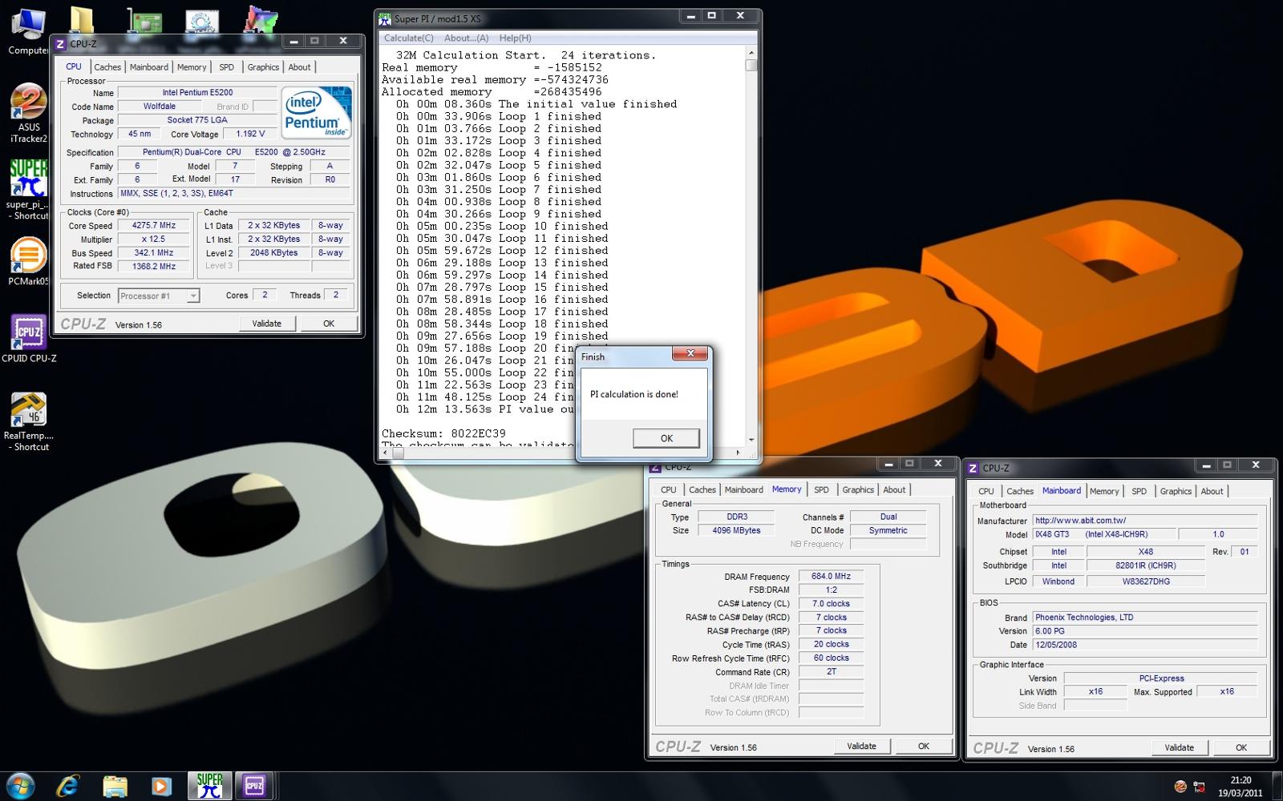Image resolution: width=1283 pixels, height=801 pixels.
Task: Click Validate in the CPU-Z Memory window
Action: tap(862, 746)
